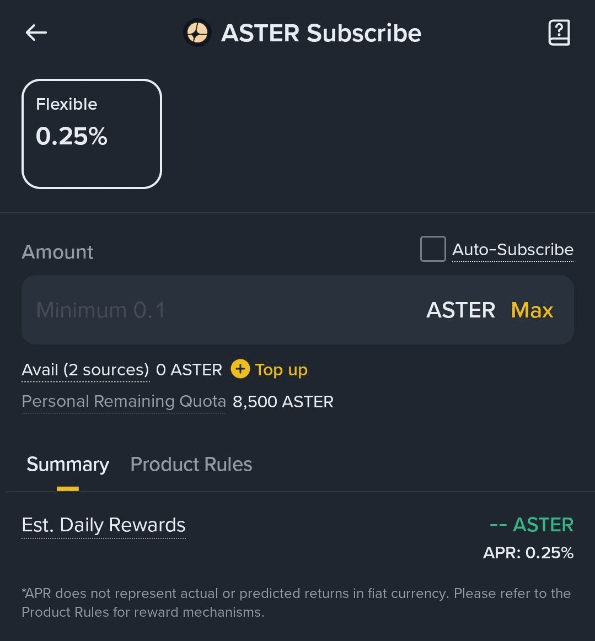Focus the Amount input field
Viewport: 595px width, 641px height.
221,310
